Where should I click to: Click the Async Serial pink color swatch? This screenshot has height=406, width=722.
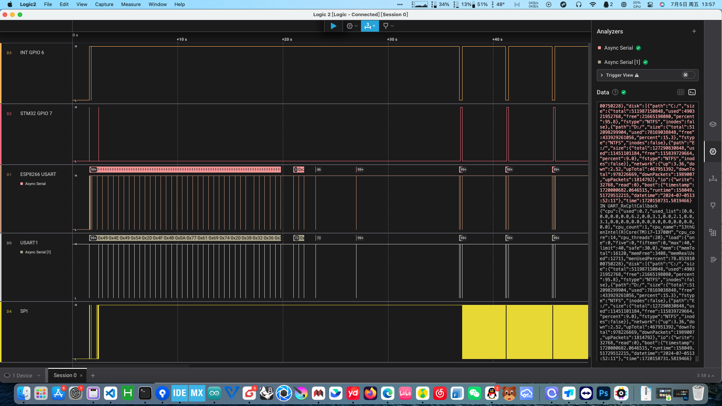pos(599,48)
